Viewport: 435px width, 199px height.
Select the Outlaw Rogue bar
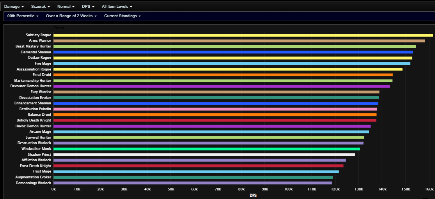pyautogui.click(x=233, y=58)
